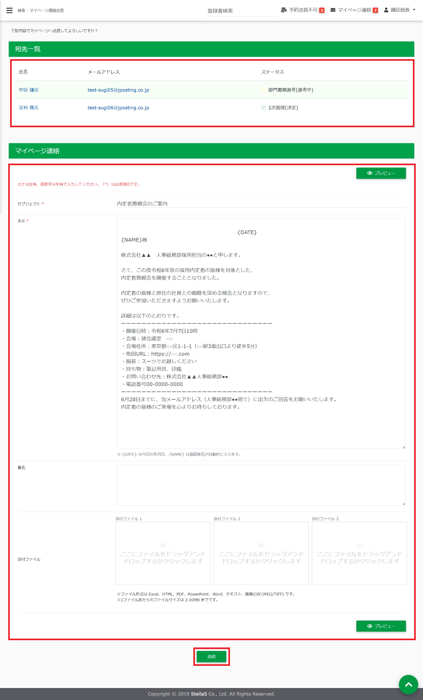The image size is (423, 700).
Task: Click upload cloud icon in 添付ファイル 2
Action: point(261,545)
